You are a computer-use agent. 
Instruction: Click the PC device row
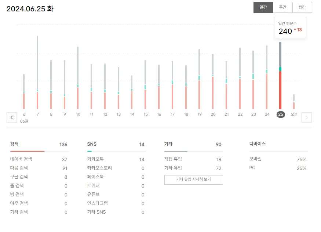tap(278, 168)
